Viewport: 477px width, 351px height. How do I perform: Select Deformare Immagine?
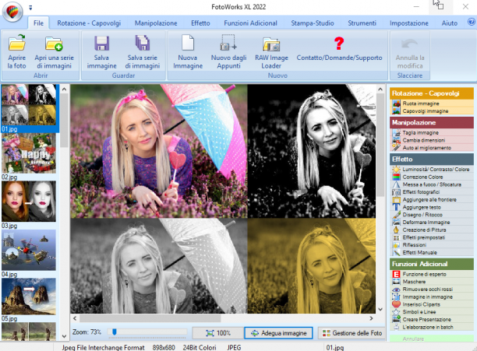pos(432,223)
